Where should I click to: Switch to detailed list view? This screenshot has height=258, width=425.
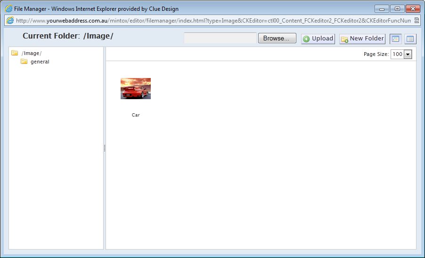(410, 39)
